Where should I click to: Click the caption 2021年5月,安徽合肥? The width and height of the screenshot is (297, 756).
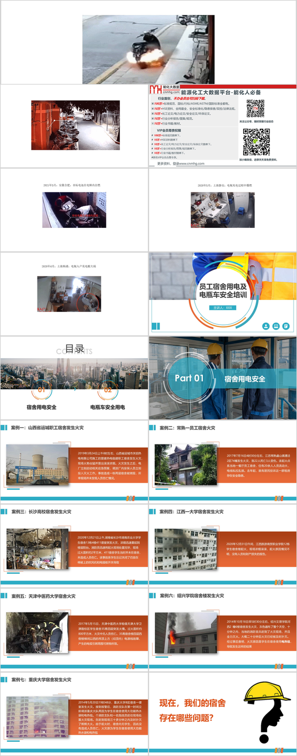coord(72,185)
